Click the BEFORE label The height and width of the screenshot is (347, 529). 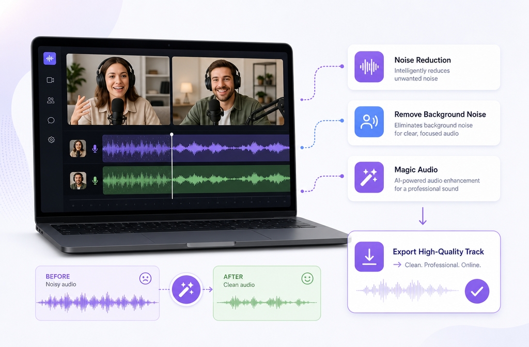pyautogui.click(x=58, y=277)
